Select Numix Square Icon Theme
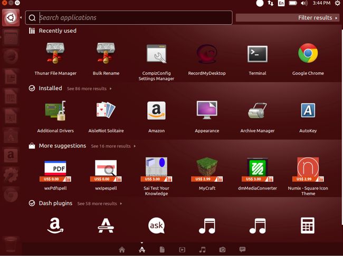The width and height of the screenshot is (343, 256). (x=308, y=176)
